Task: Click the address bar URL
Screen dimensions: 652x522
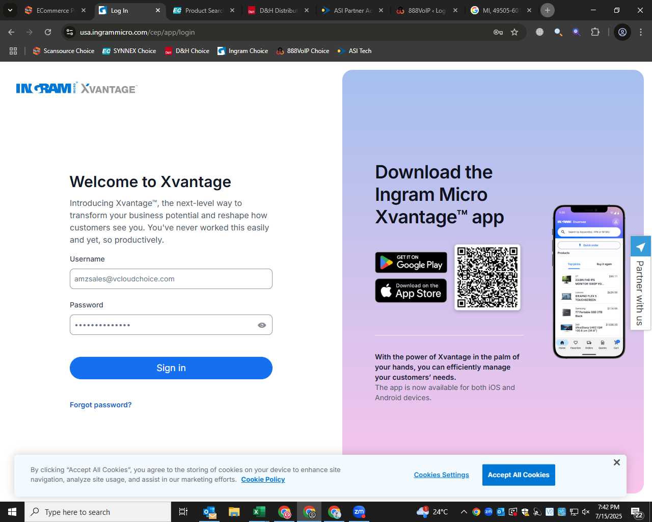Action: pos(137,32)
